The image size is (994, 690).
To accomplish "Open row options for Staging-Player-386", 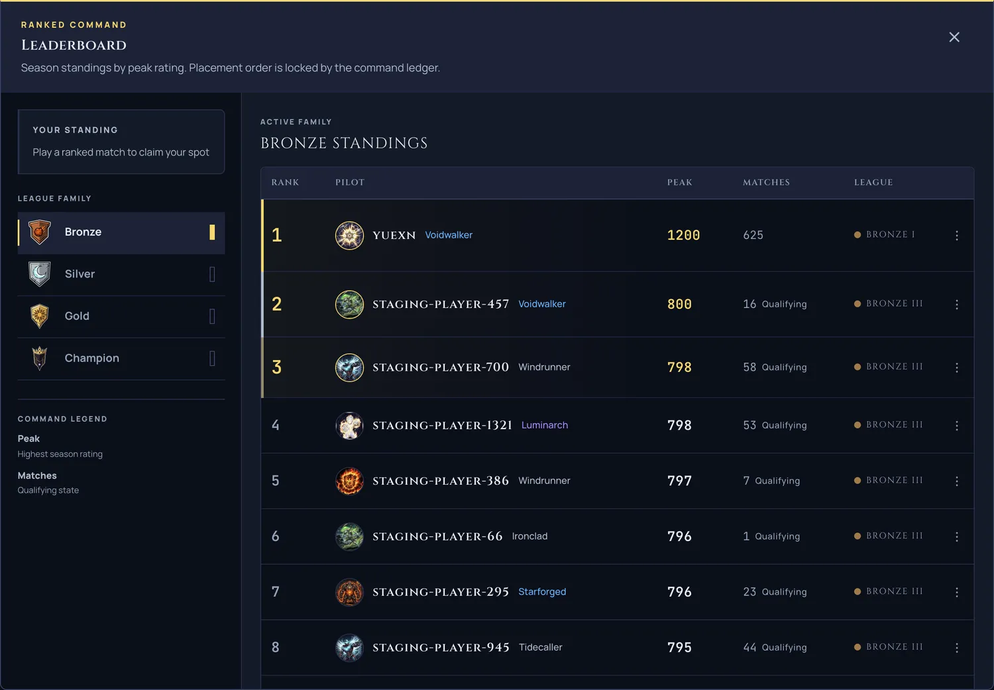I will point(957,481).
